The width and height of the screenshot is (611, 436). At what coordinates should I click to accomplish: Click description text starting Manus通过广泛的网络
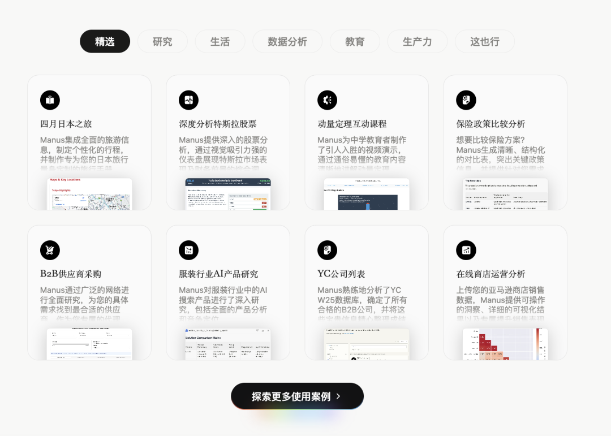tap(84, 303)
